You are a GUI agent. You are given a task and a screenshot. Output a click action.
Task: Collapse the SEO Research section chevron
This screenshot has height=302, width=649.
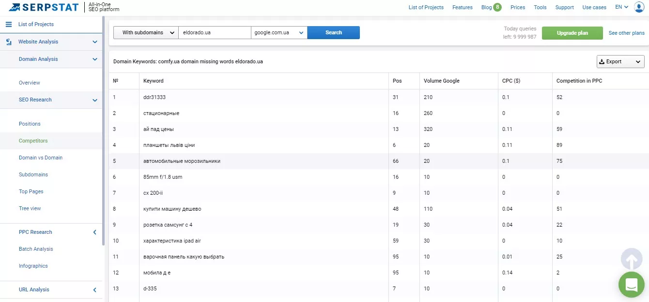pos(95,100)
